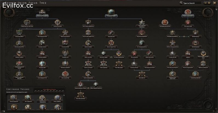This screenshot has height=113, width=218.
Task: Select the Military Reorganization focus label
Action: [173, 47]
